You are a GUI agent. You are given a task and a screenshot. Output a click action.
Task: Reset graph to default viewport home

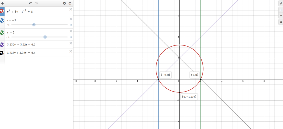280,22
